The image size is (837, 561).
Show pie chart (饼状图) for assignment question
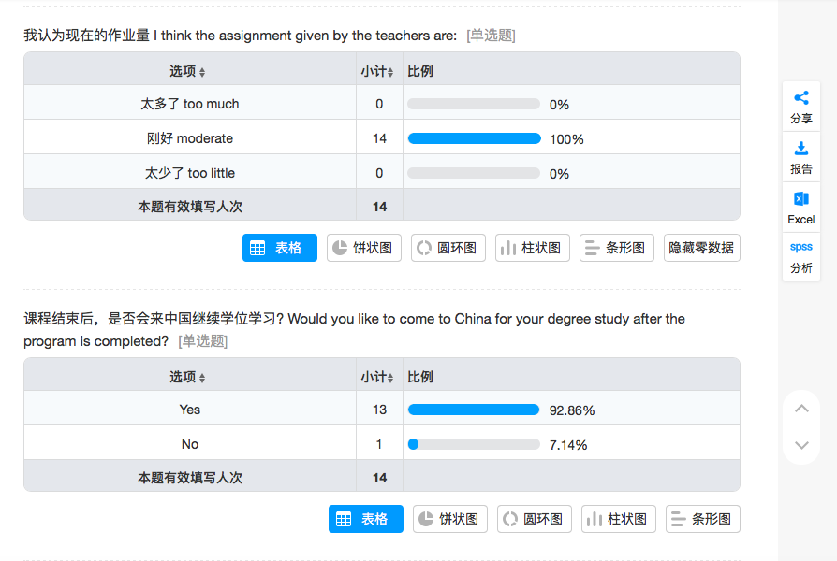tap(364, 248)
